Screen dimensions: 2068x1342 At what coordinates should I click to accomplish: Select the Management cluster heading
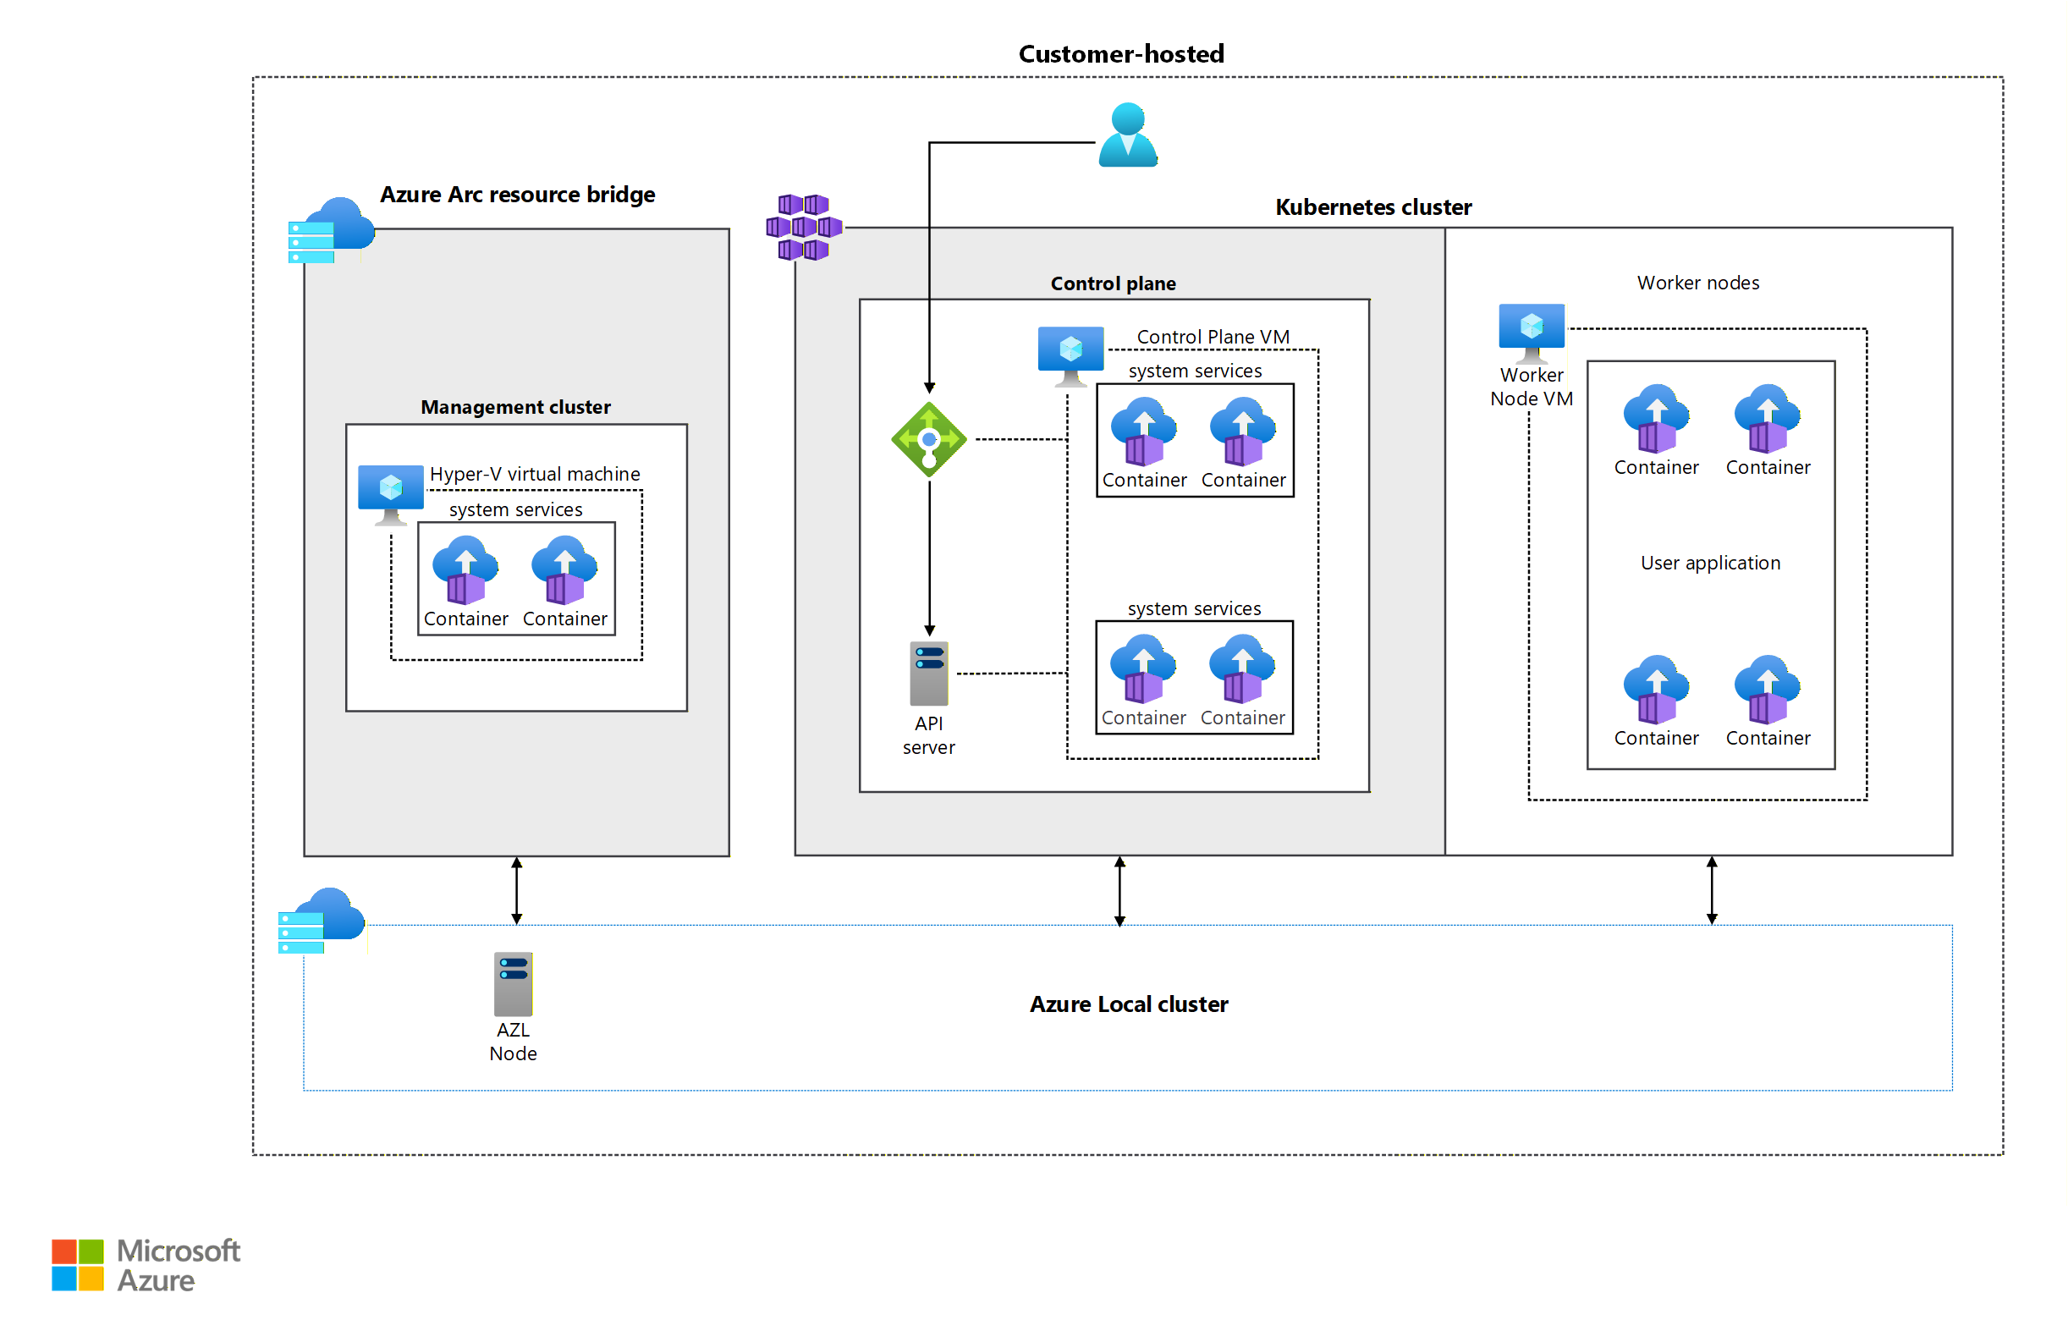515,407
